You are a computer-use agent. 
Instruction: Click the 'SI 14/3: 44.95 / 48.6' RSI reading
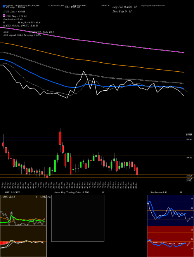(29, 23)
